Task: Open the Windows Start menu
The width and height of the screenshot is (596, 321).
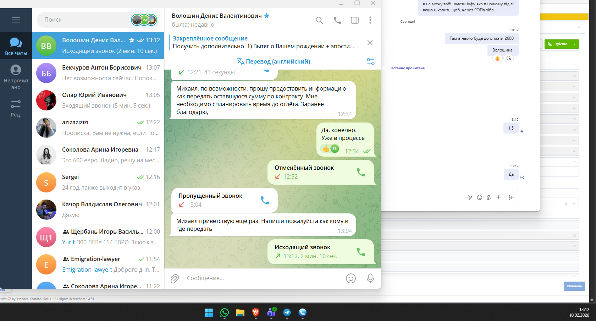Action: pos(209,312)
